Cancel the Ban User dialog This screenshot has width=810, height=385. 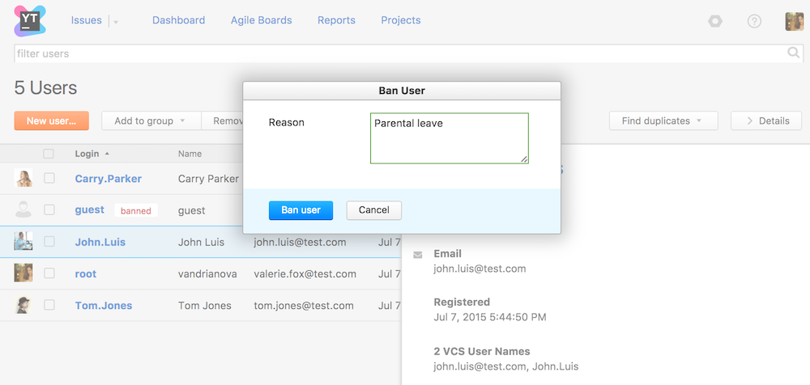click(373, 210)
